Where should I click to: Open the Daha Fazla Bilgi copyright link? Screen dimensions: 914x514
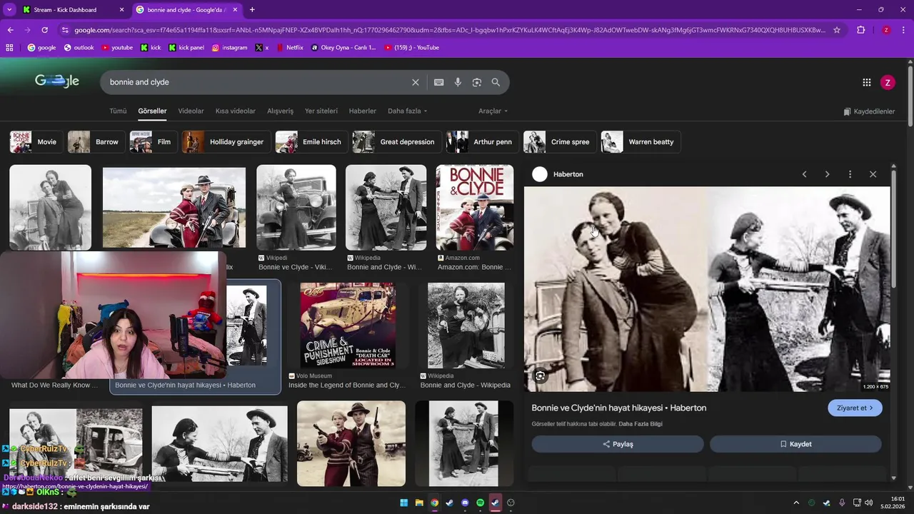coord(641,424)
